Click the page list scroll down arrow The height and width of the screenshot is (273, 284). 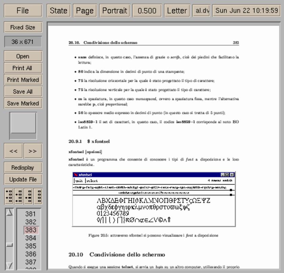click(x=9, y=265)
